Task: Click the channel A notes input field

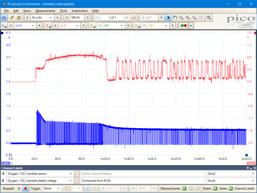Action: pyautogui.click(x=143, y=174)
